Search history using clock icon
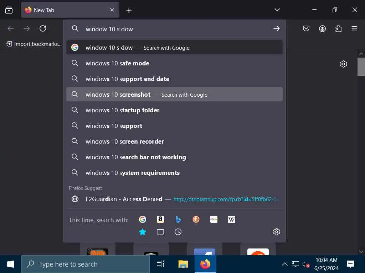The image size is (365, 273). [x=178, y=232]
